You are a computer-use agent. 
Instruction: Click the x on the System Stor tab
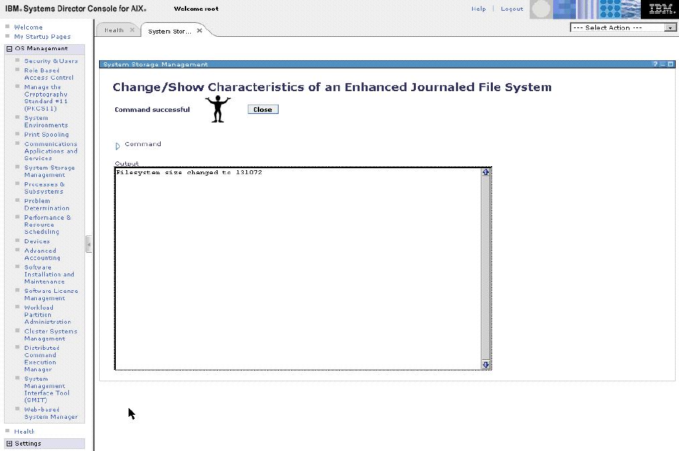tap(199, 29)
